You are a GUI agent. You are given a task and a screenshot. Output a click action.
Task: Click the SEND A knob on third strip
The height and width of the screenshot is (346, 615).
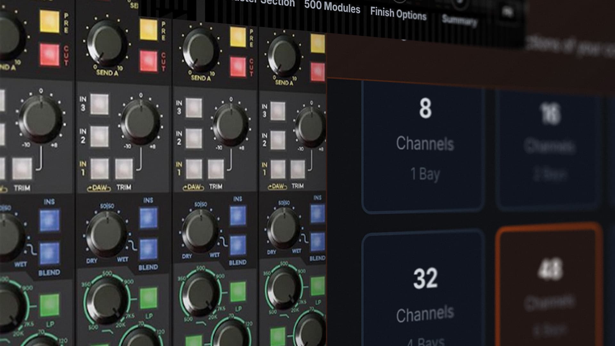click(201, 50)
